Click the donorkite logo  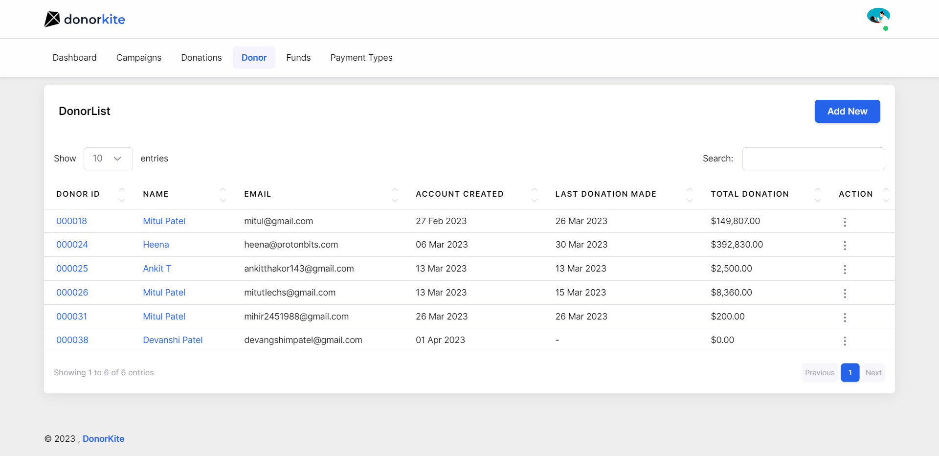[x=85, y=19]
